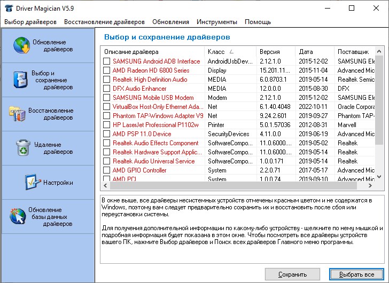389x283 pixels.
Task: Click the Выбор и сохранение драйверов cabinet icon
Action: coord(20,80)
